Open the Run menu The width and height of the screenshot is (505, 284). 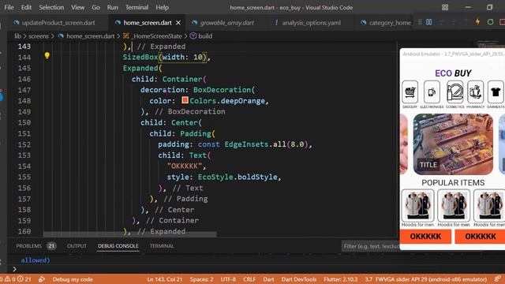pos(112,7)
